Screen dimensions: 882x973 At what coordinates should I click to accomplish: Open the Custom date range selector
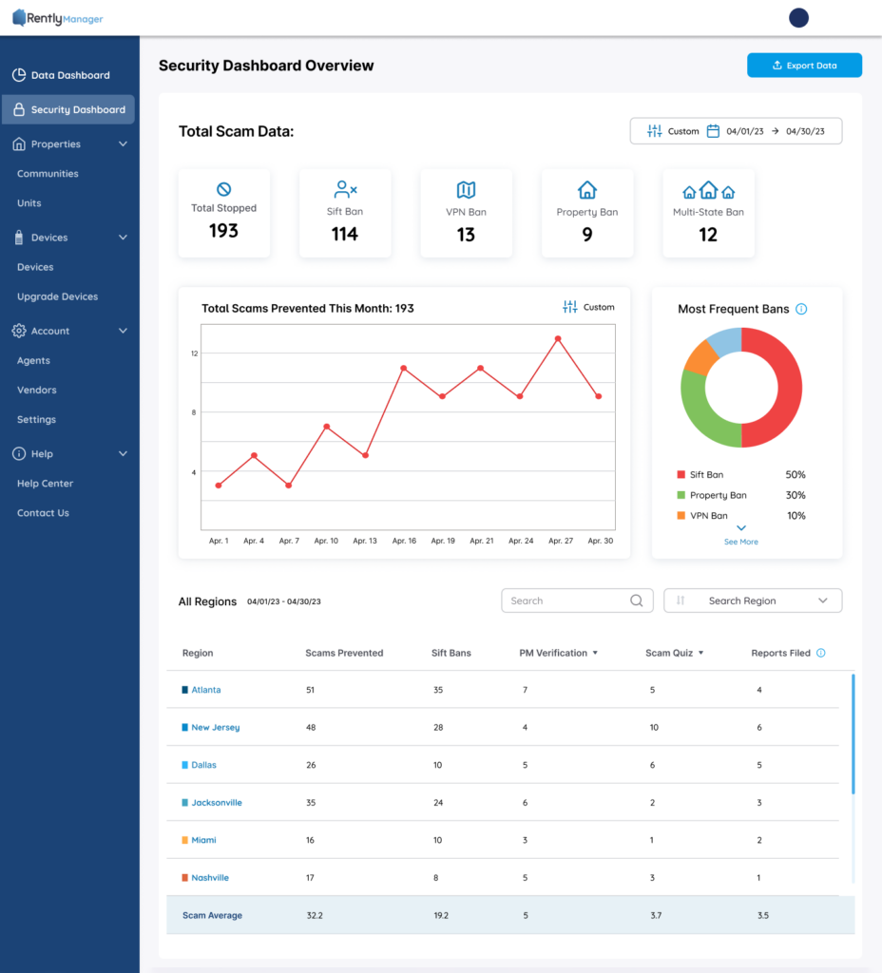(x=737, y=131)
